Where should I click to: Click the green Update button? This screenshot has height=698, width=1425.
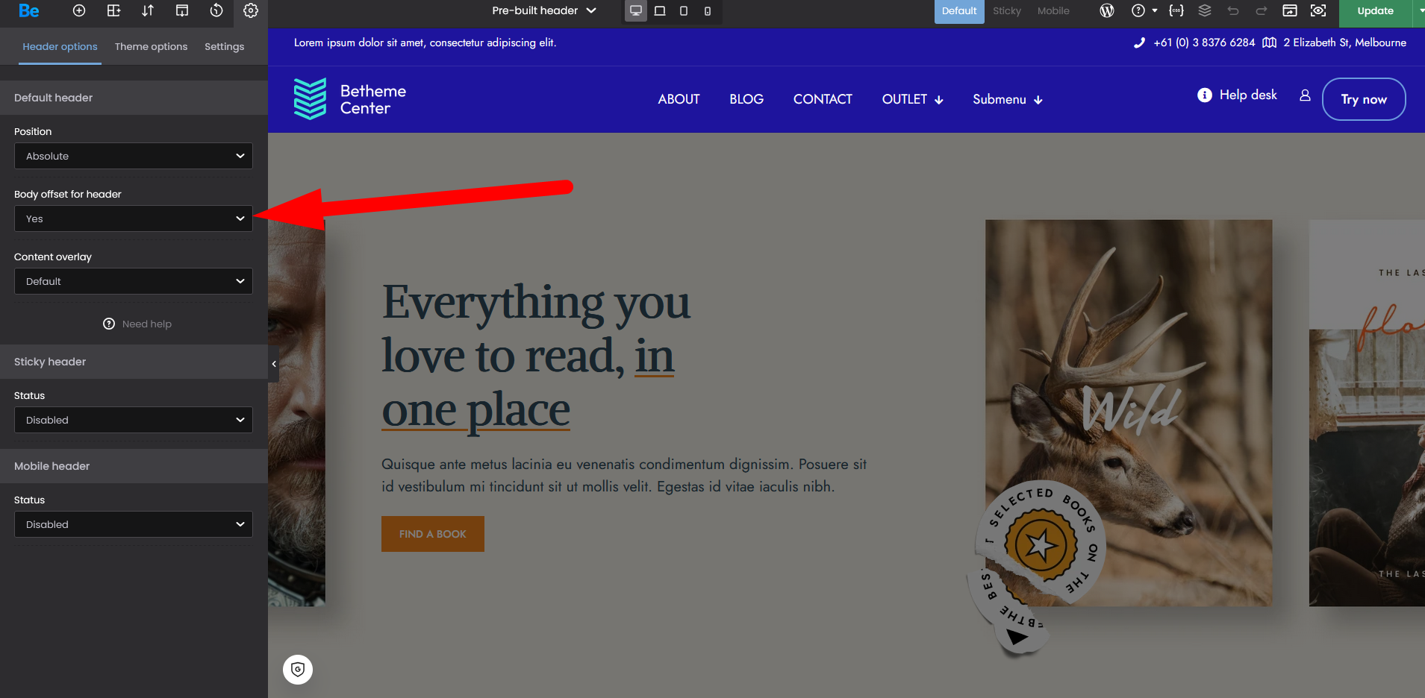(1375, 11)
